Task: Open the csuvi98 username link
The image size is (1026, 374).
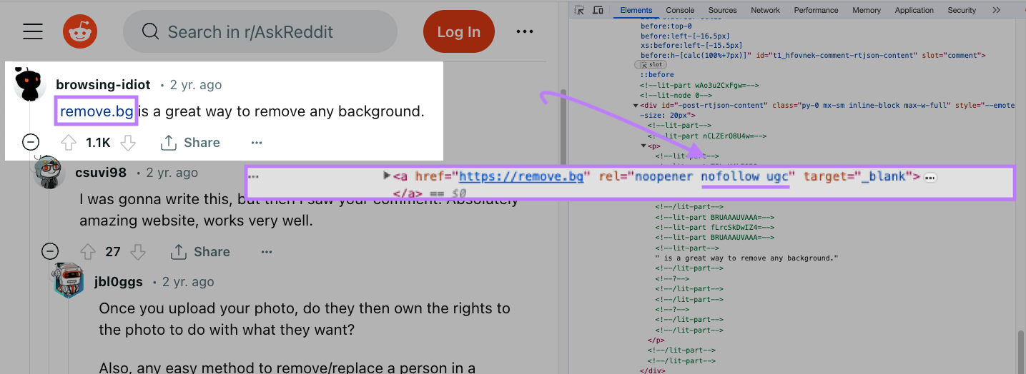Action: pyautogui.click(x=101, y=173)
